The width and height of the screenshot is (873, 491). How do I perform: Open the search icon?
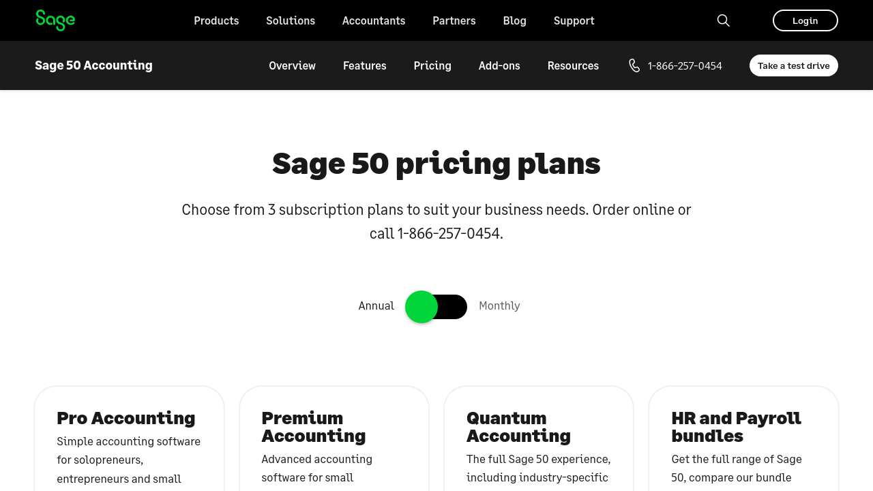pyautogui.click(x=724, y=20)
